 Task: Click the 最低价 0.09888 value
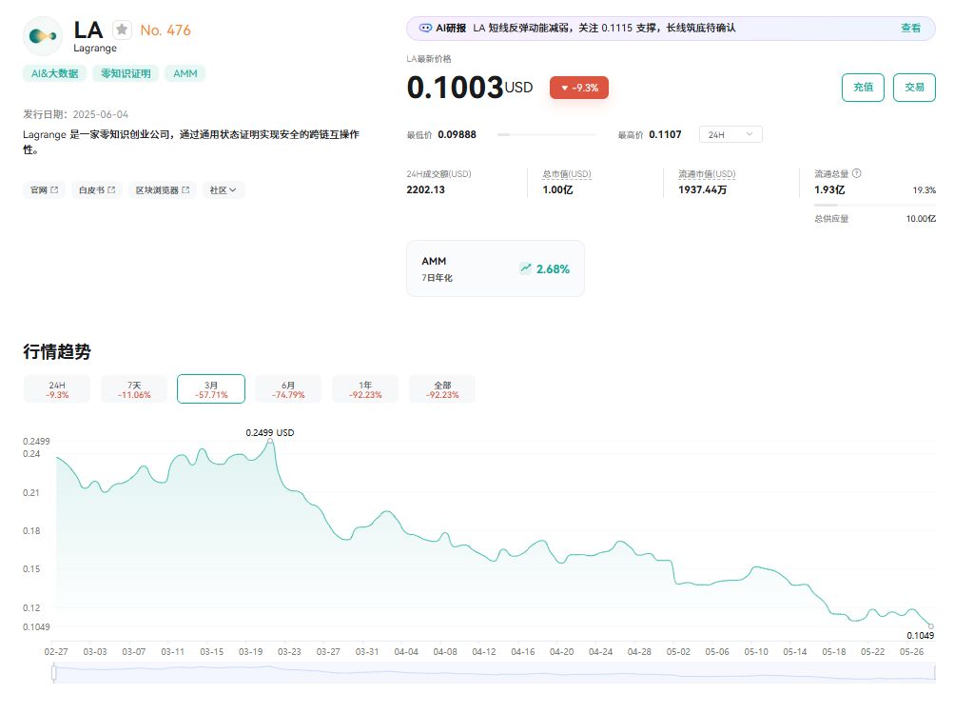click(x=458, y=134)
